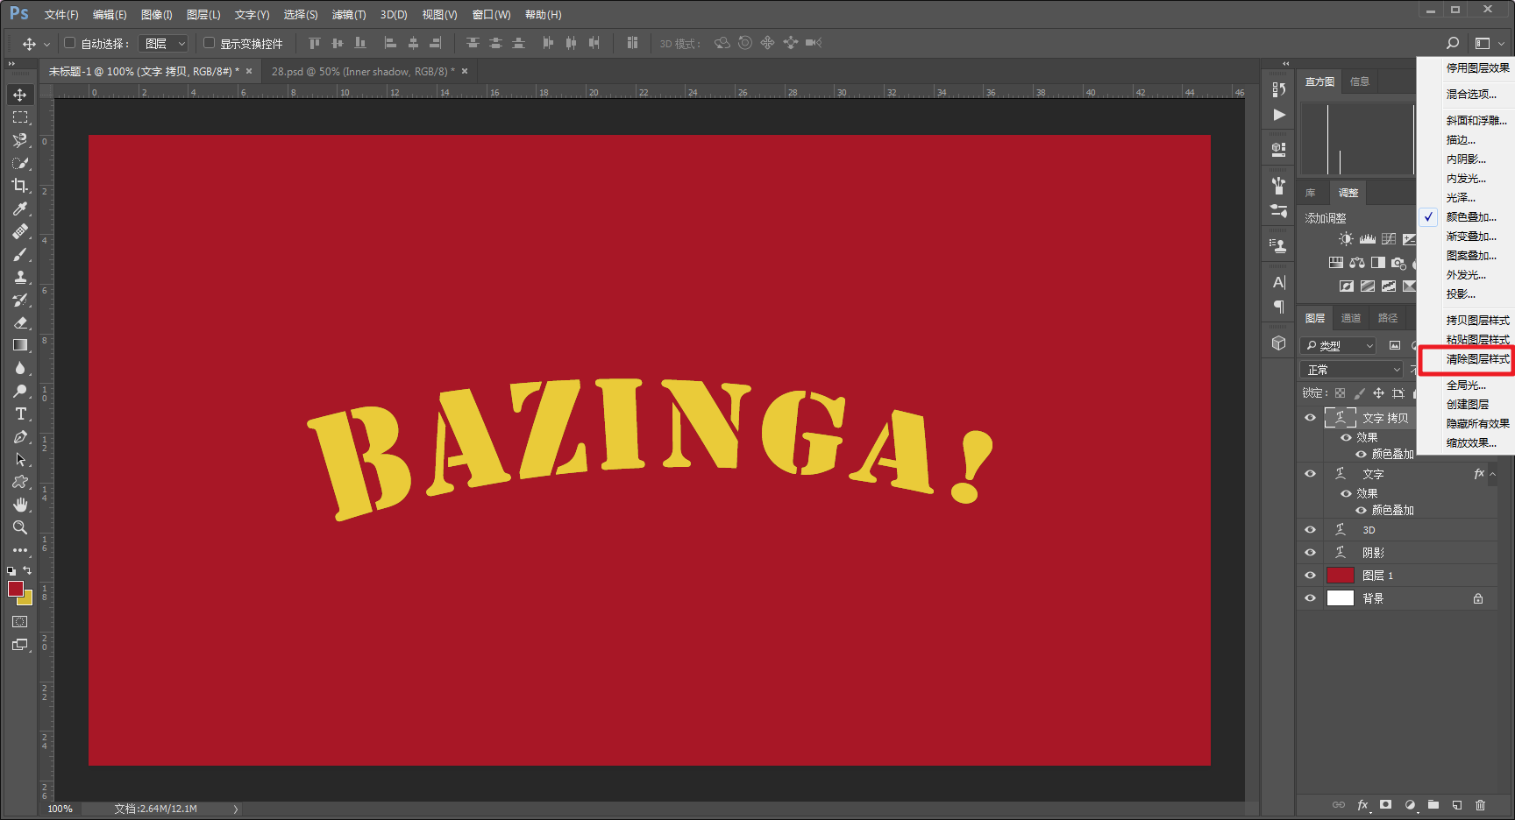
Task: Open the Character panel icon
Action: tap(1278, 282)
